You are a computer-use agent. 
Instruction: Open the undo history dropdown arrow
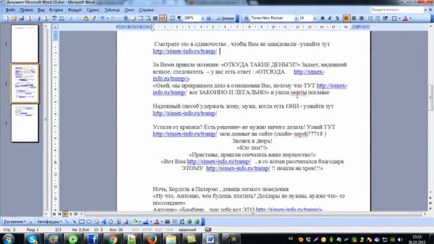click(108, 18)
